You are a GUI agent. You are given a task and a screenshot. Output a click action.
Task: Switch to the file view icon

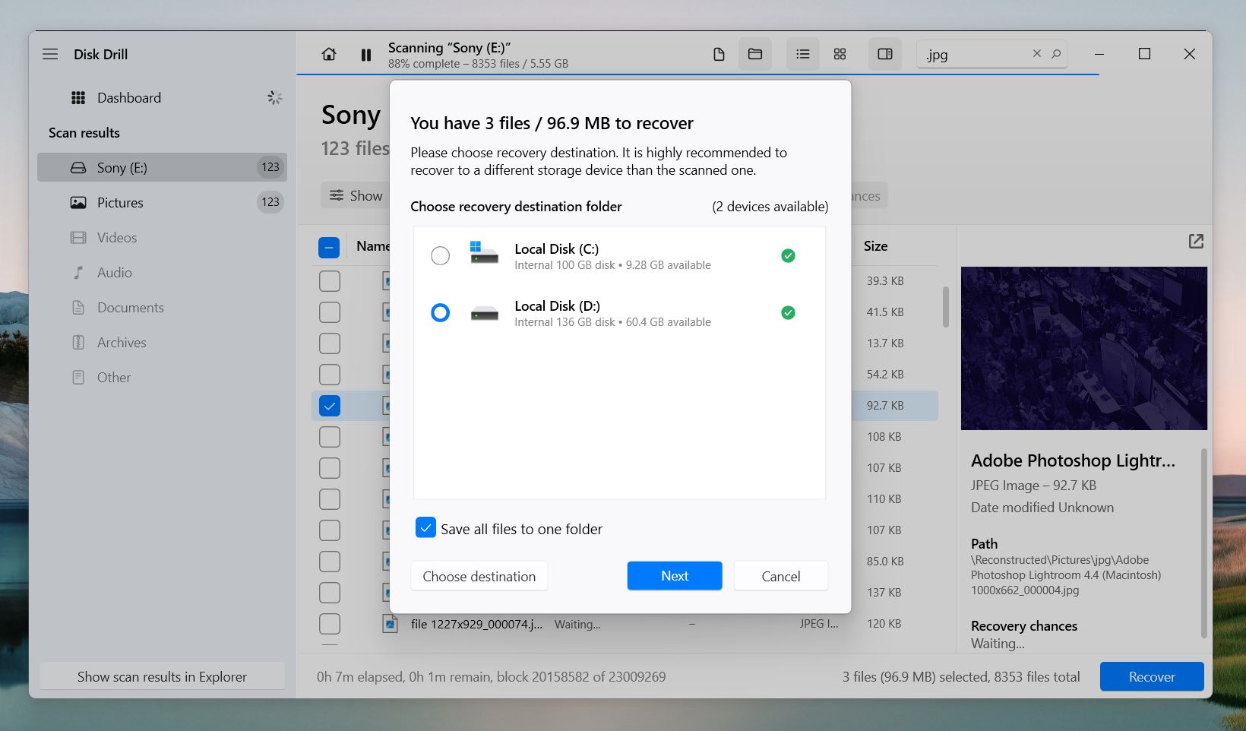(719, 54)
